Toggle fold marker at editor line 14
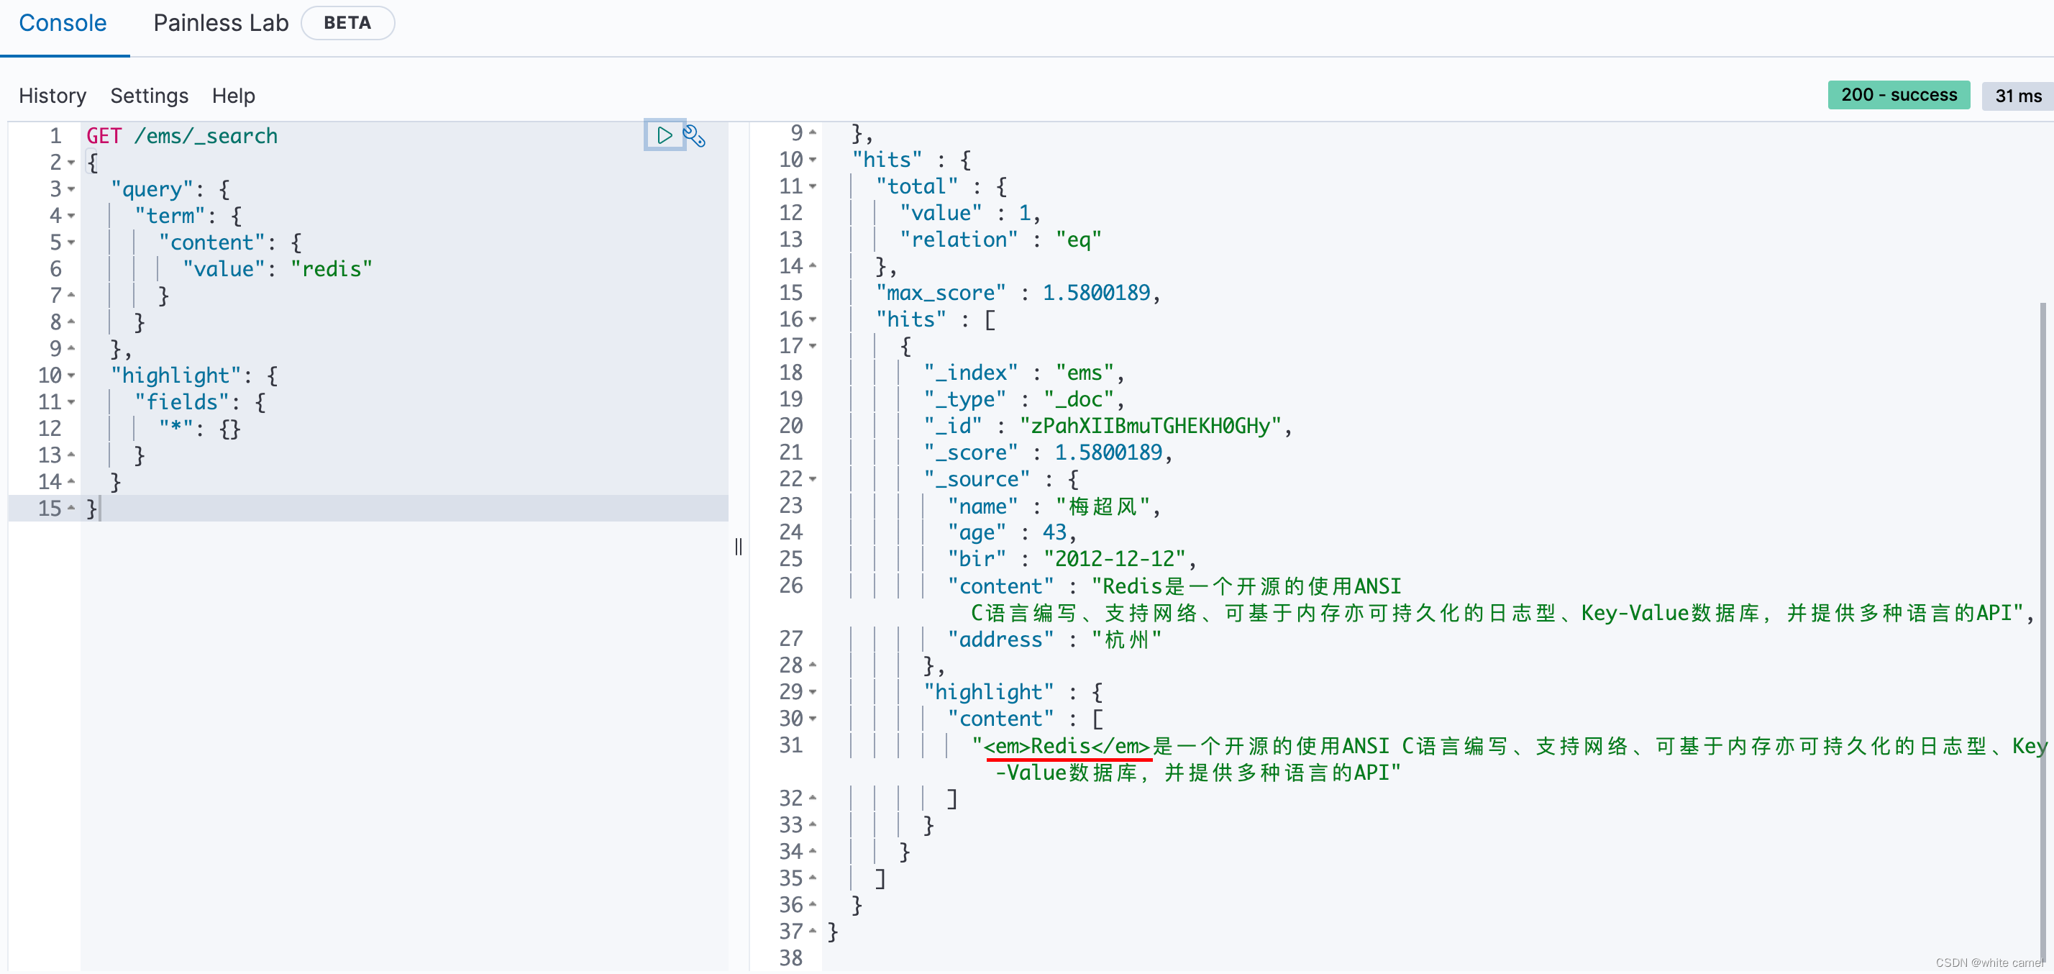 click(72, 482)
